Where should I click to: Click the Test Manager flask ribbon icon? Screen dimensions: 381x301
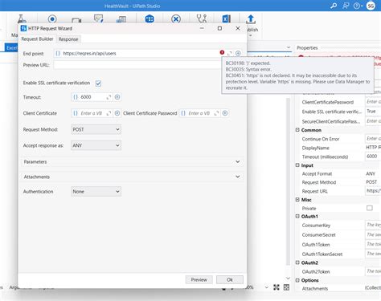point(22,18)
